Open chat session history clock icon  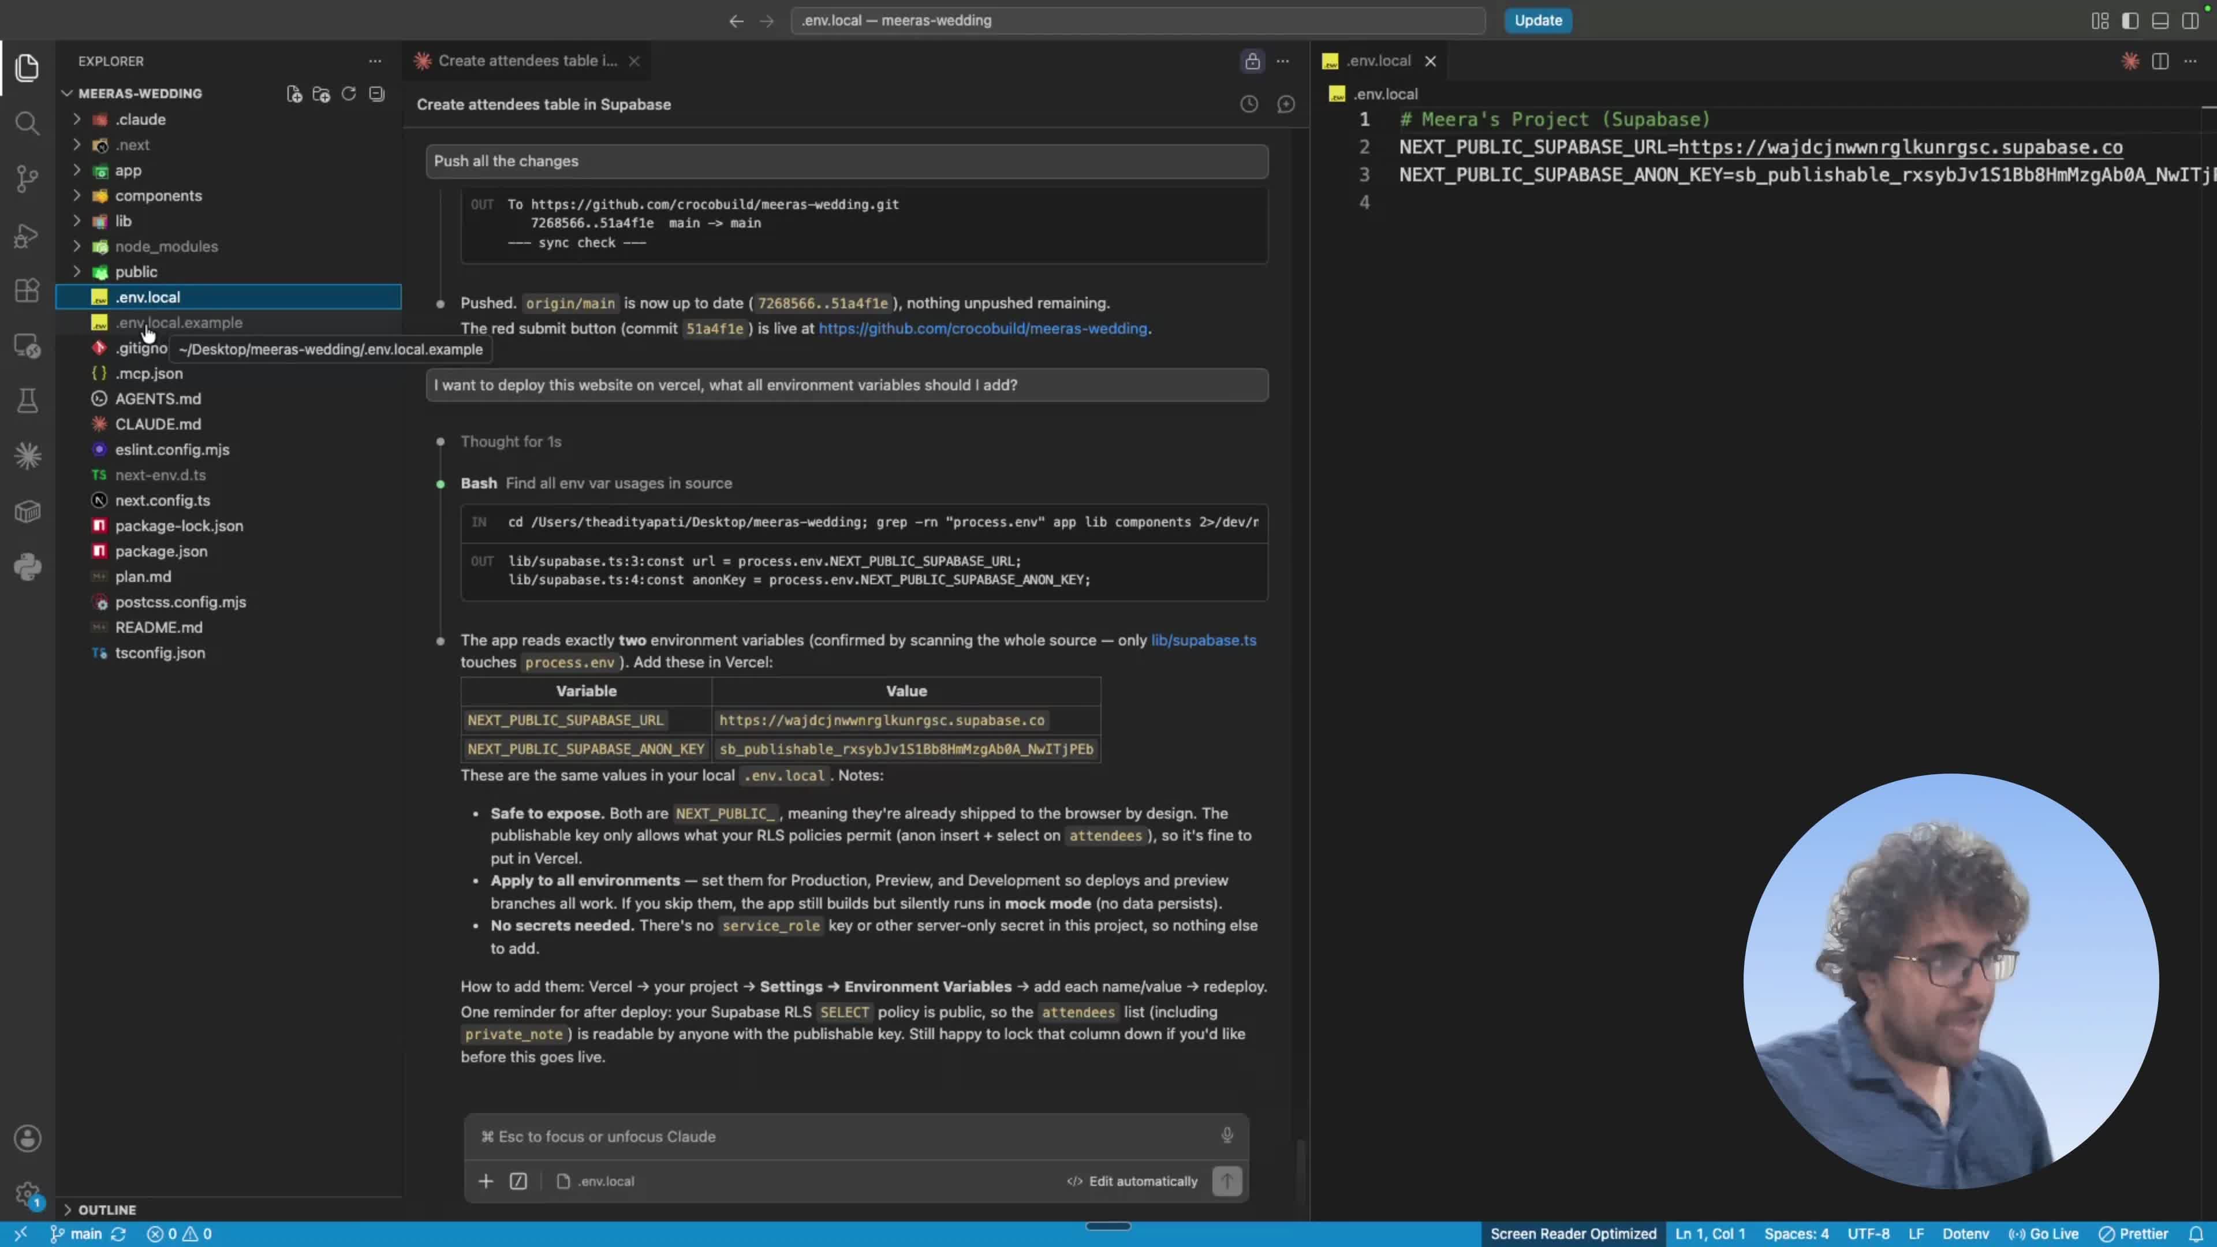(1249, 104)
